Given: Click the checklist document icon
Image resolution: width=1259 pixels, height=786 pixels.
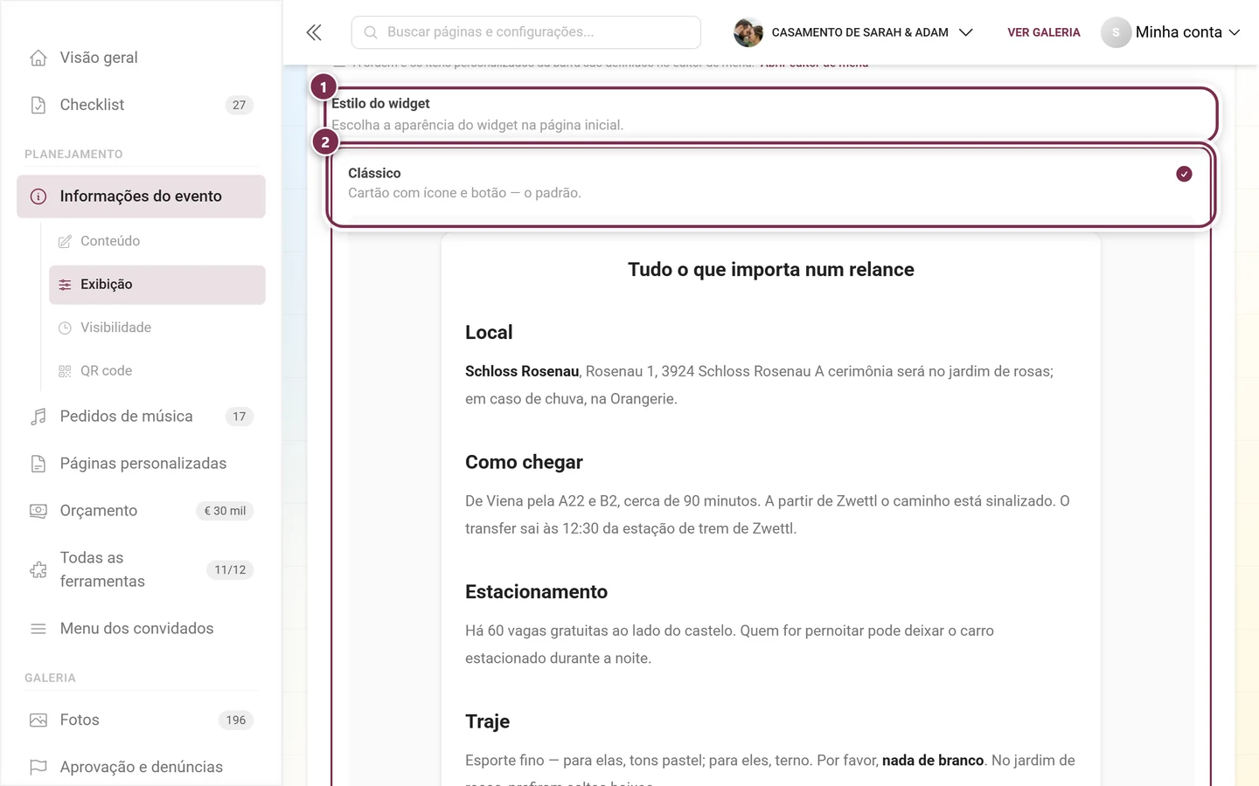Looking at the screenshot, I should [x=38, y=105].
